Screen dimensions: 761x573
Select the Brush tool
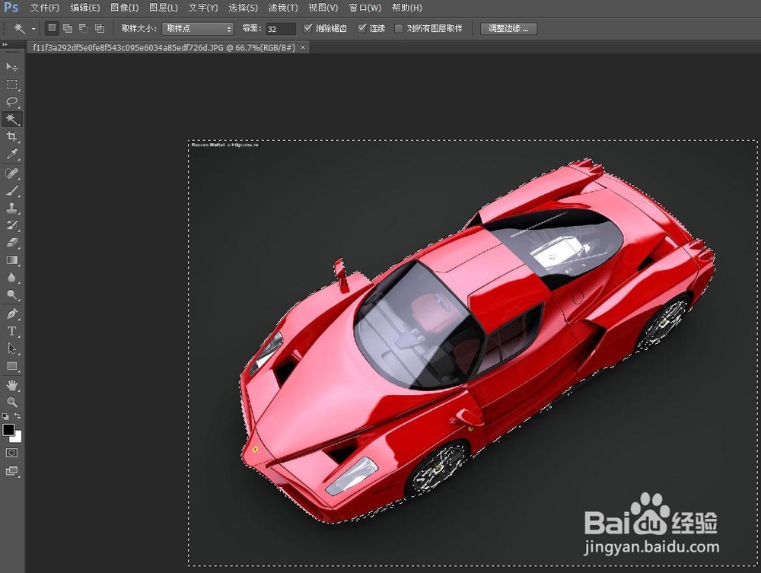12,190
